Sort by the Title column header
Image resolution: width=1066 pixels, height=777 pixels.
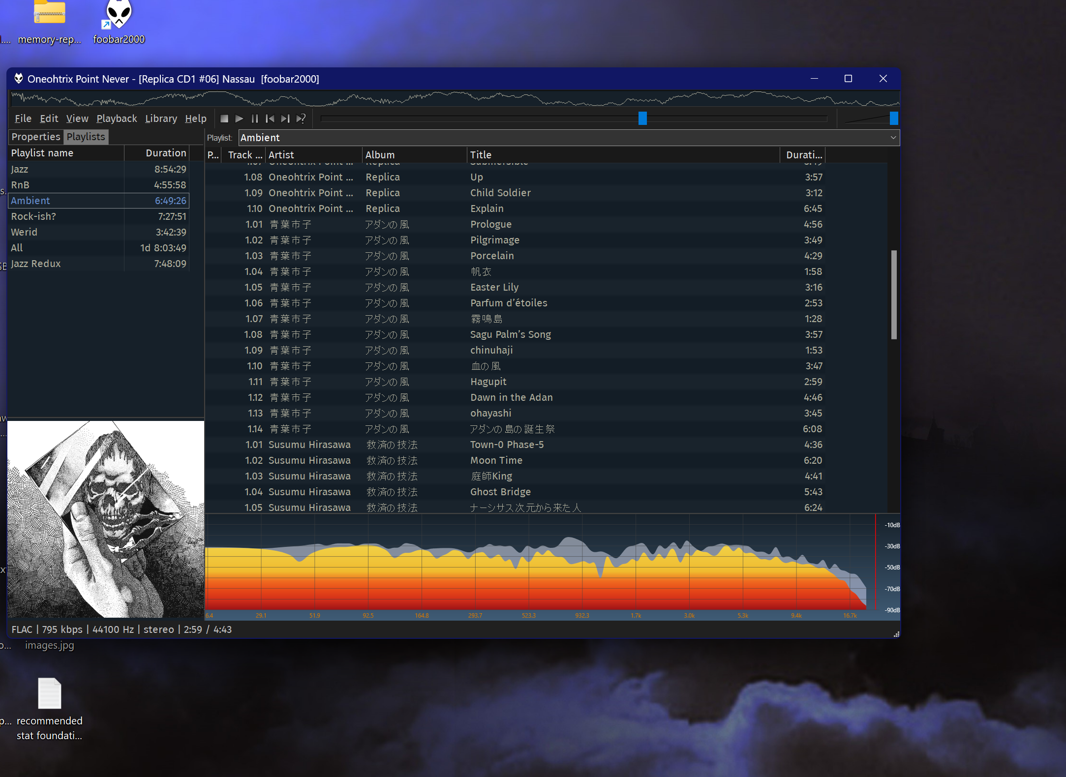pyautogui.click(x=623, y=155)
